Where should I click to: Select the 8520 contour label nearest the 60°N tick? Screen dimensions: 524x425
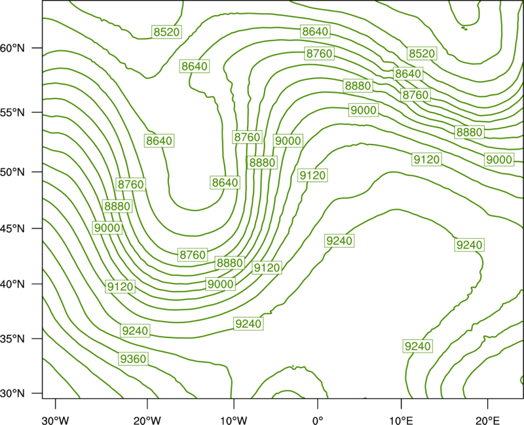tap(167, 32)
